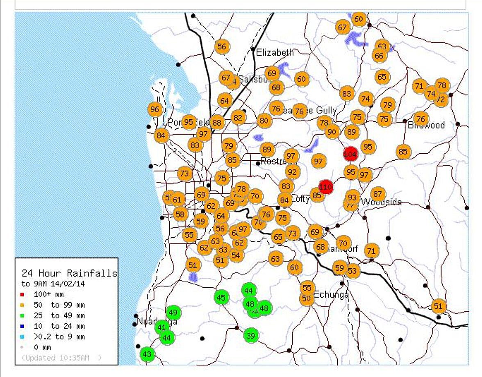Click the 60 mm marker at the top edge

point(358,18)
